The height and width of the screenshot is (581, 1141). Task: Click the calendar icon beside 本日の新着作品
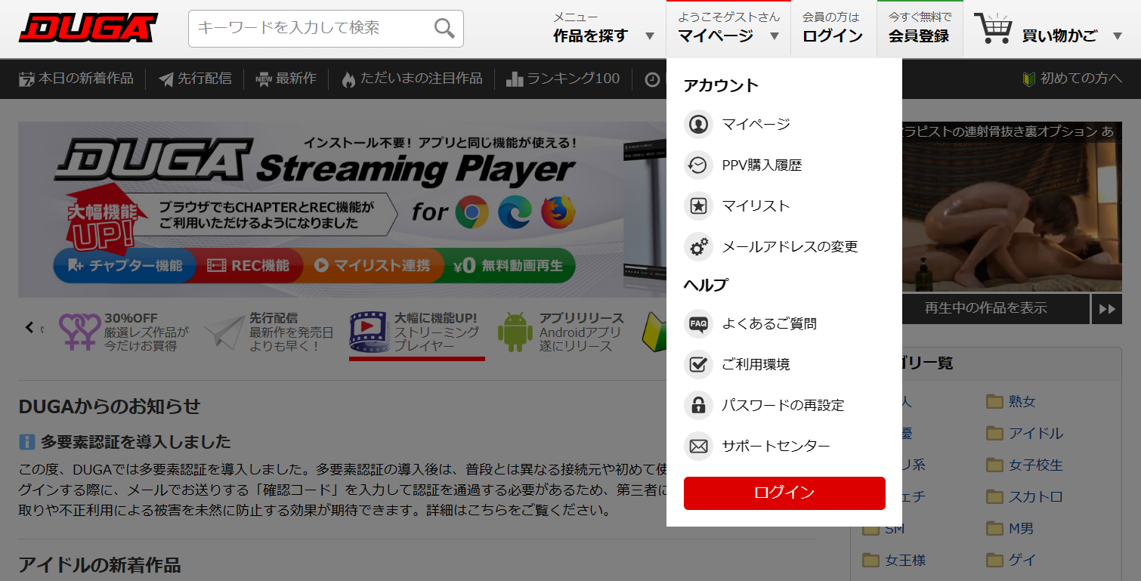point(26,79)
